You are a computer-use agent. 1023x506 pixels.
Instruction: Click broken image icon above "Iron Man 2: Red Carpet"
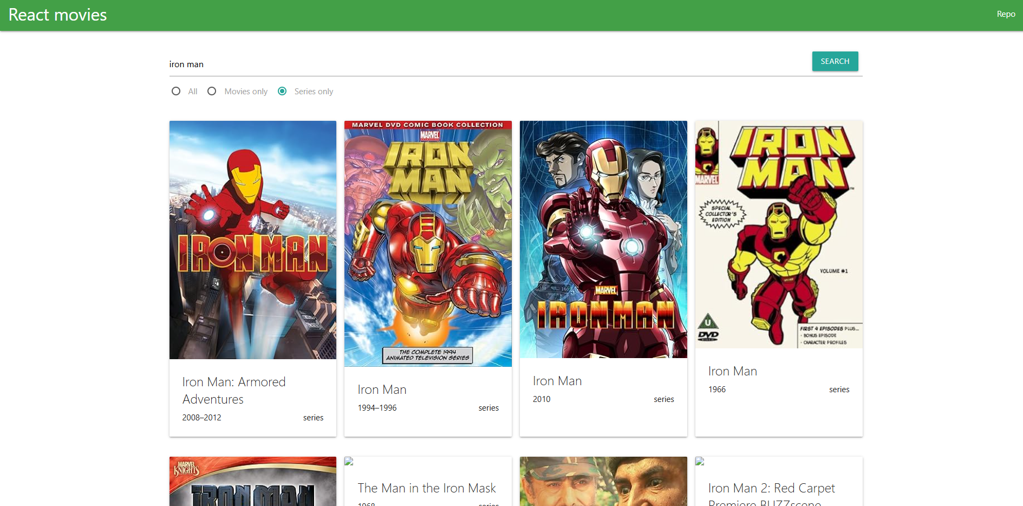click(700, 462)
